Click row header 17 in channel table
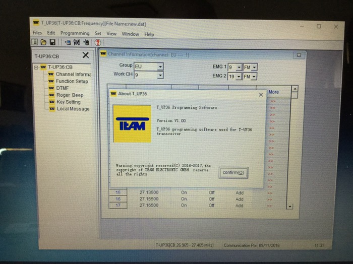 coord(118,206)
